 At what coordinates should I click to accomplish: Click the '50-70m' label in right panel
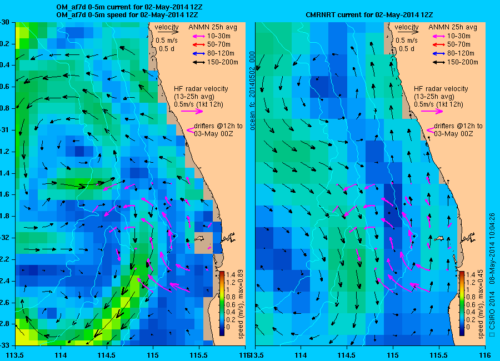[458, 44]
